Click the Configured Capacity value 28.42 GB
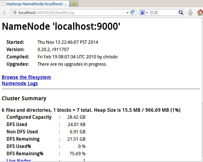The width and height of the screenshot is (203, 162). click(x=76, y=117)
